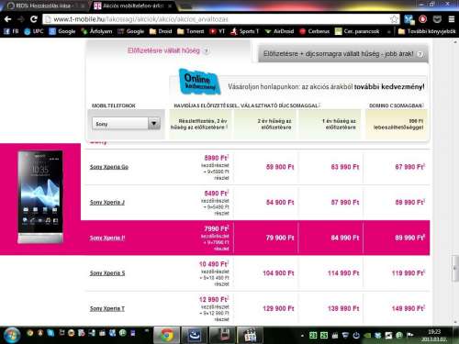Click the Xperia P 84 990 Ft price
This screenshot has height=344, width=459.
345,238
